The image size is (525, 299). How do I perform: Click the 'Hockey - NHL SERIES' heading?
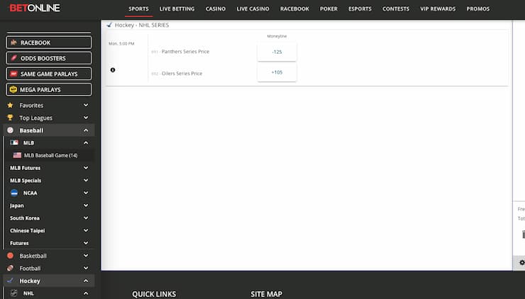(x=142, y=25)
